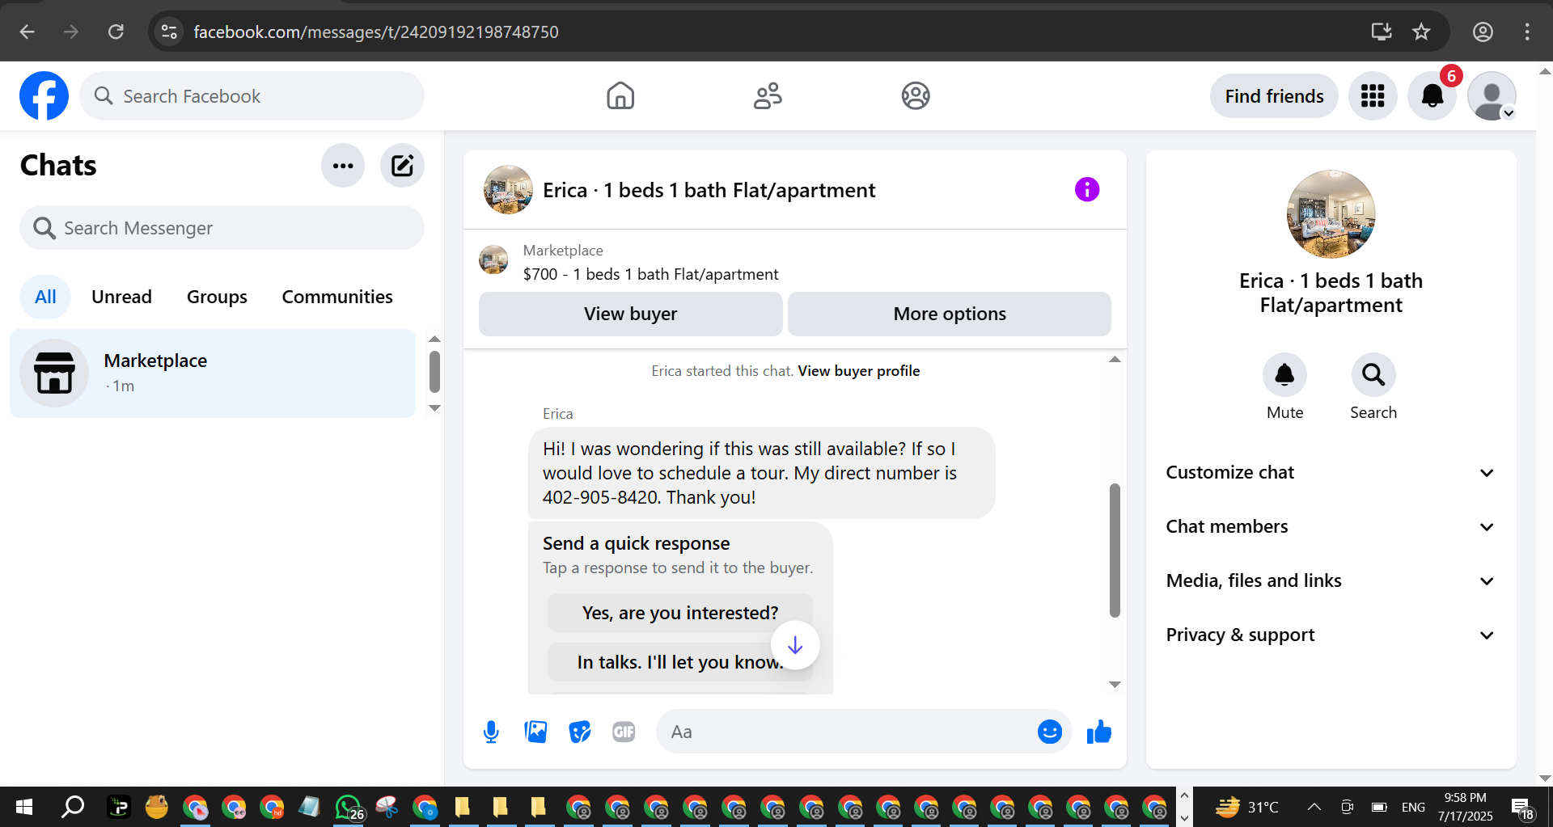Switch to the Groups chats tab
Viewport: 1553px width, 827px height.
point(217,297)
